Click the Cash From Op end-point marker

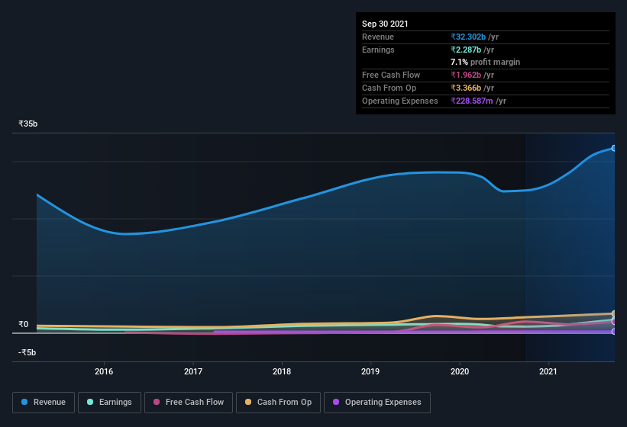(614, 313)
